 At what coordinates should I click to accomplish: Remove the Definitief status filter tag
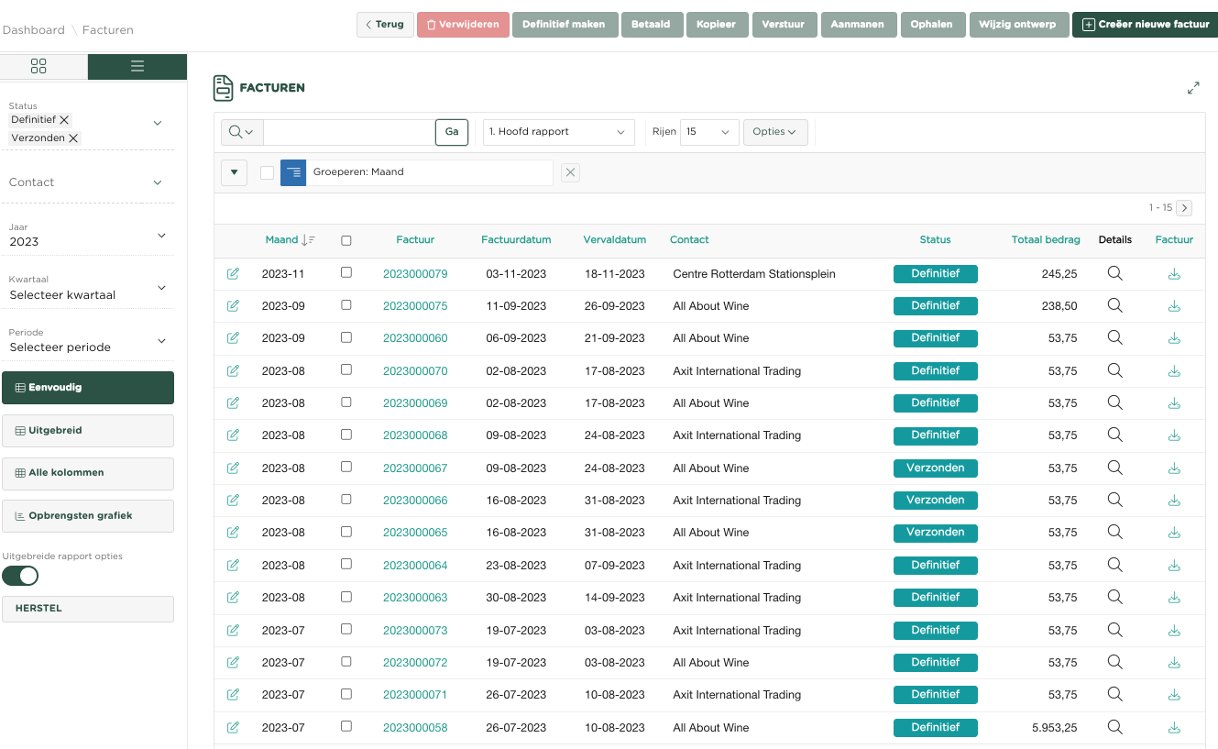pyautogui.click(x=64, y=120)
